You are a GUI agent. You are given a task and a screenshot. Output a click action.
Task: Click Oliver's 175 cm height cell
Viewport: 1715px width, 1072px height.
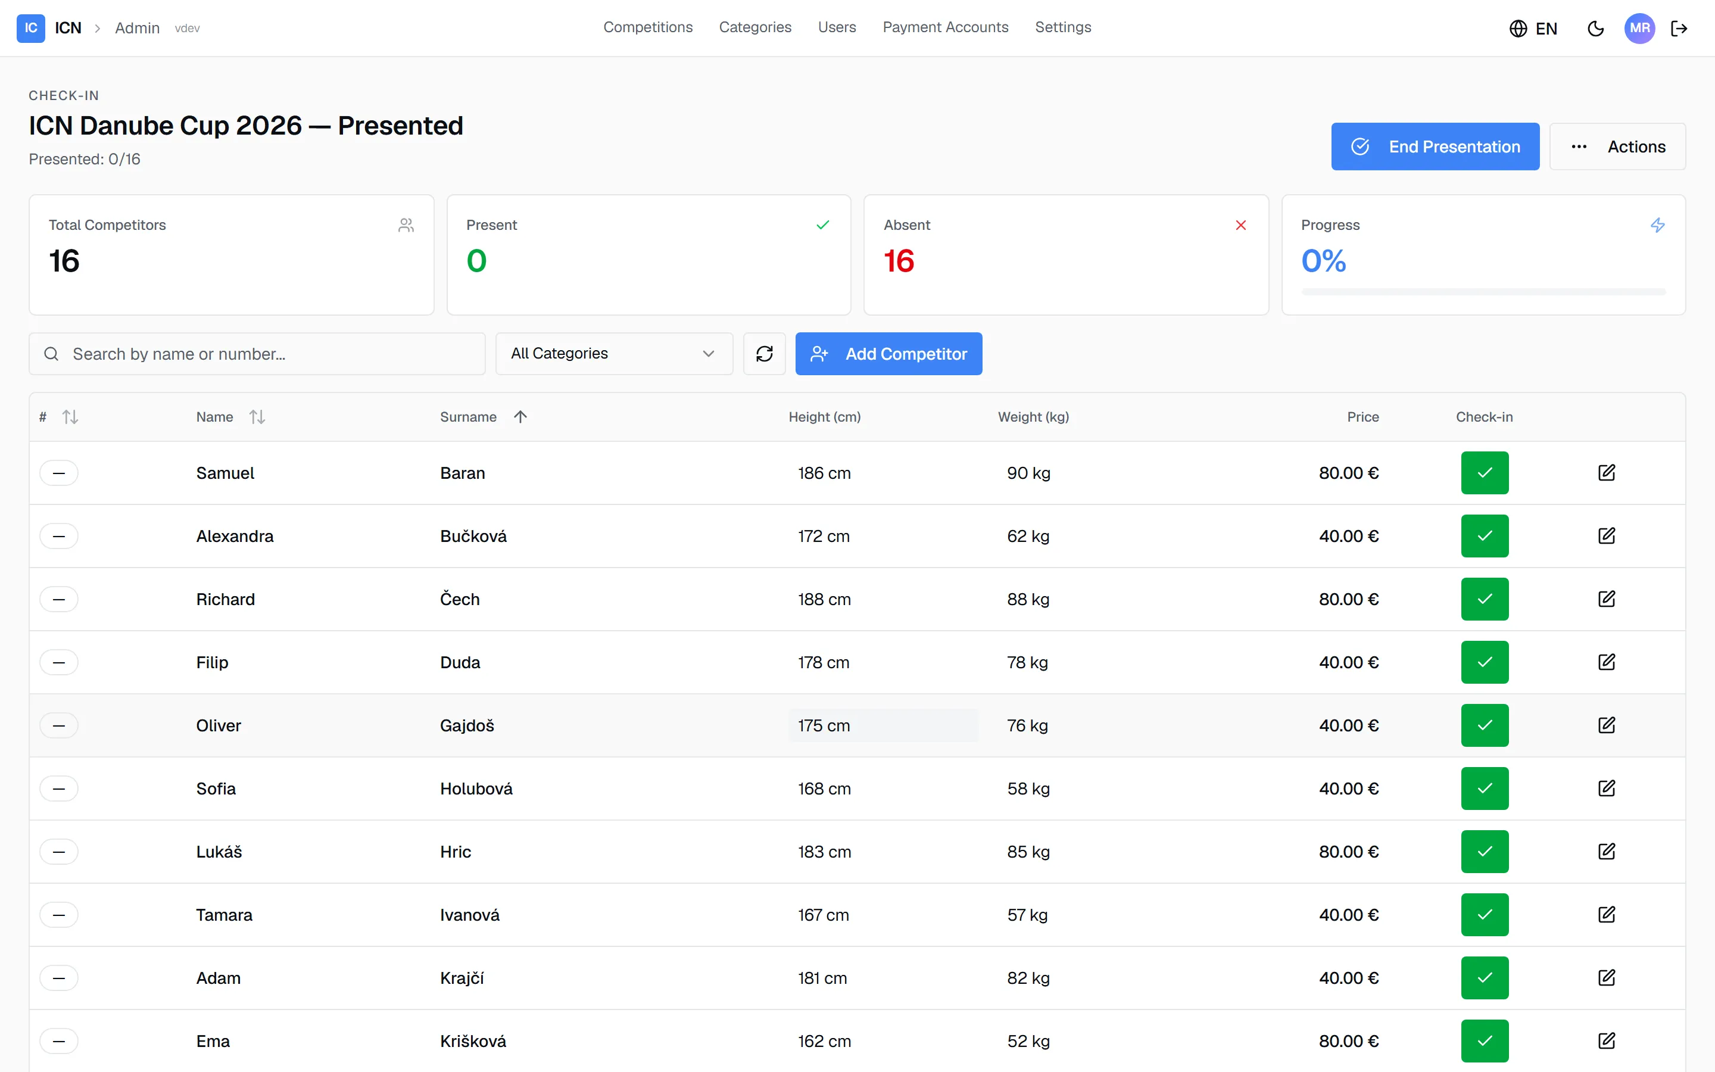[883, 725]
